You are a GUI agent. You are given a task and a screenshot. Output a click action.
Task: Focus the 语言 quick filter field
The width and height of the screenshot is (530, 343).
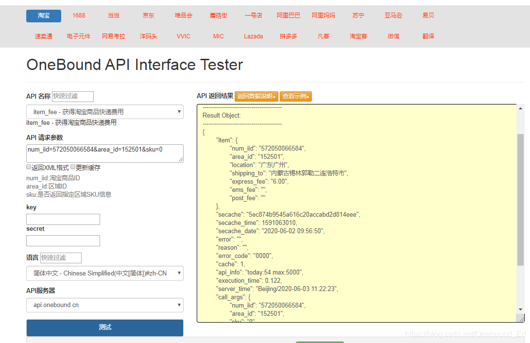[x=61, y=258]
